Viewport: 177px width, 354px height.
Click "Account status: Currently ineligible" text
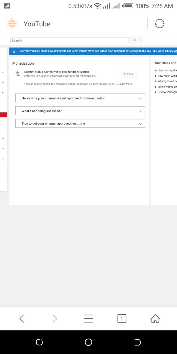[56, 72]
